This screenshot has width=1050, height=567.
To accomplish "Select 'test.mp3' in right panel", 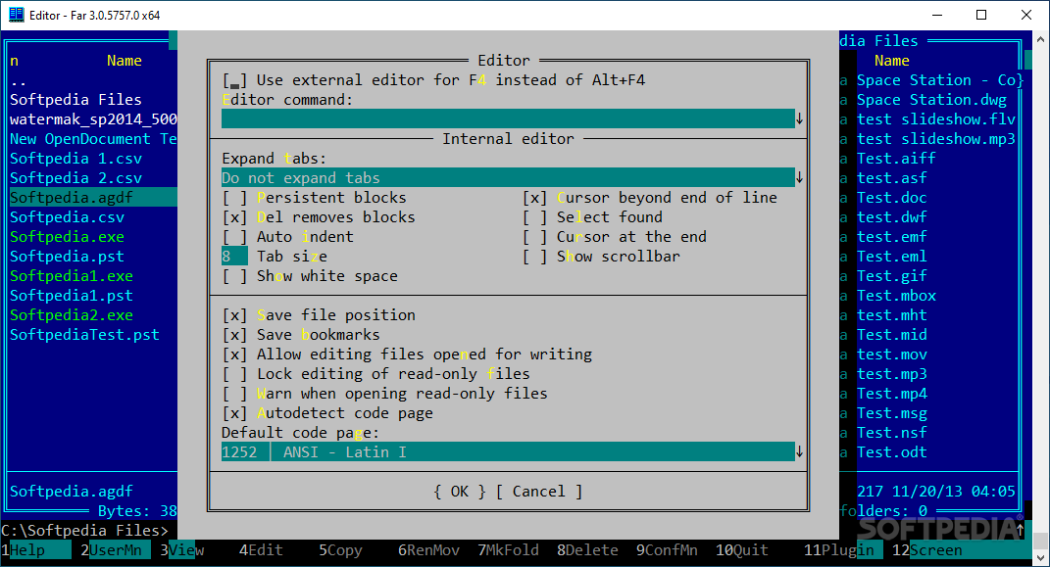I will 891,374.
